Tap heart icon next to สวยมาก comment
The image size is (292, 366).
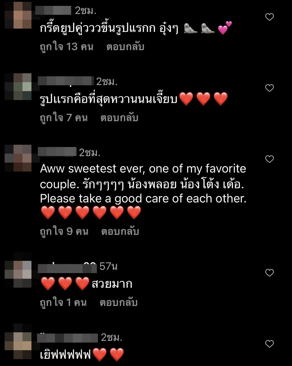click(269, 273)
